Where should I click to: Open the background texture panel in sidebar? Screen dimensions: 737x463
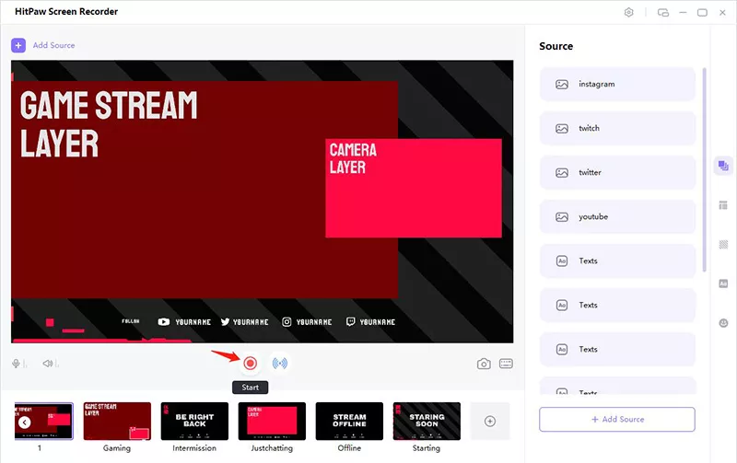pyautogui.click(x=723, y=244)
